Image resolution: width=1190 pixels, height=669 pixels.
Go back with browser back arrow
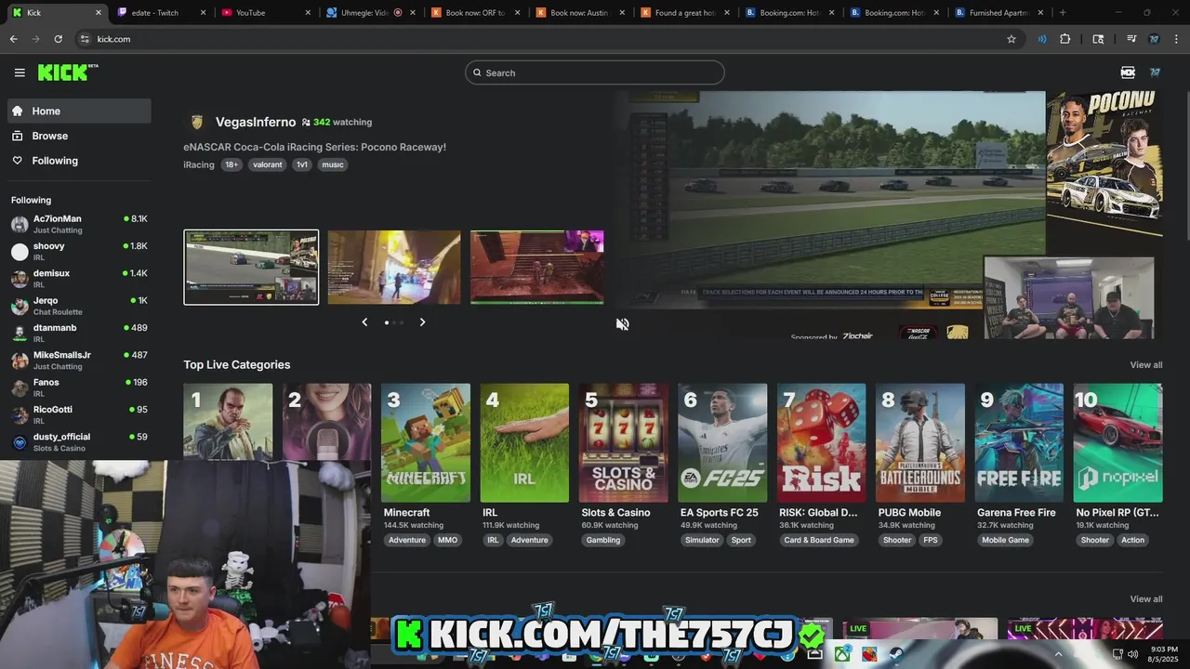click(x=13, y=39)
